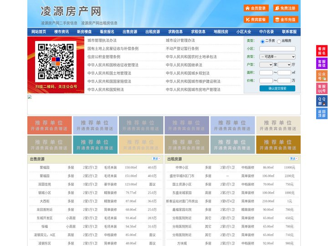Click the teal 推荐单位 tile
Screen dimensions: 328x246
95,144
